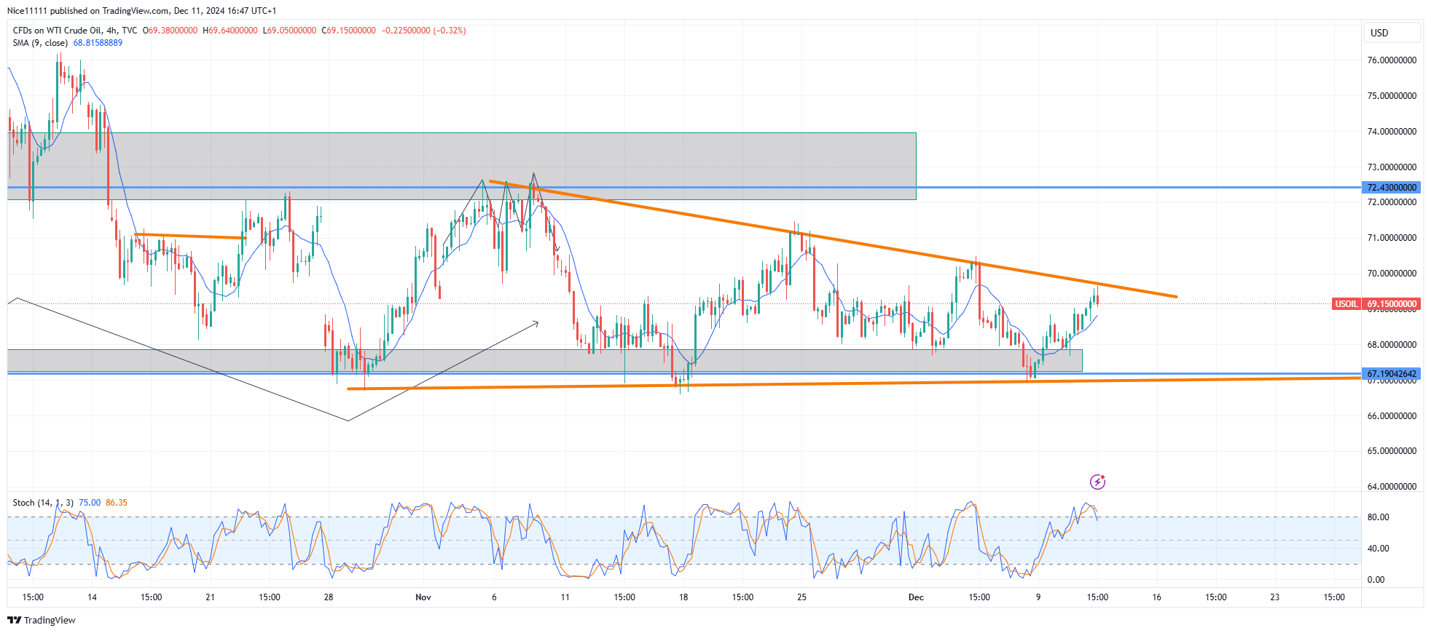The width and height of the screenshot is (1431, 633).
Task: Click the USOIL price label tag
Action: (1346, 304)
